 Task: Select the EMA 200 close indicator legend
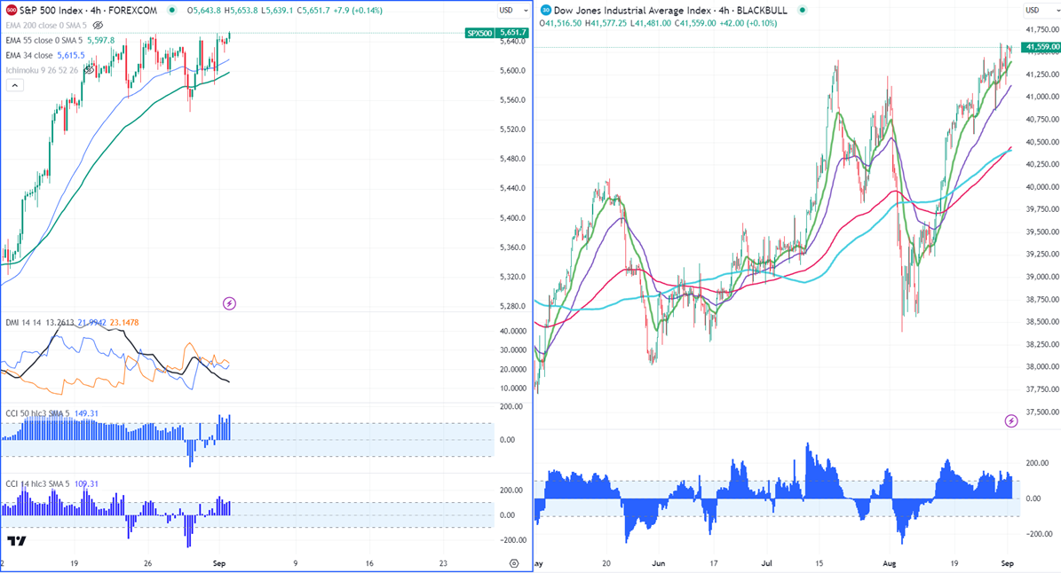pos(46,26)
